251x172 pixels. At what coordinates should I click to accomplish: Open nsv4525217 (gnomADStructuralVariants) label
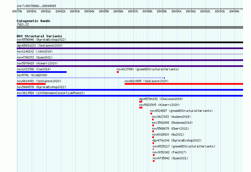184,146
